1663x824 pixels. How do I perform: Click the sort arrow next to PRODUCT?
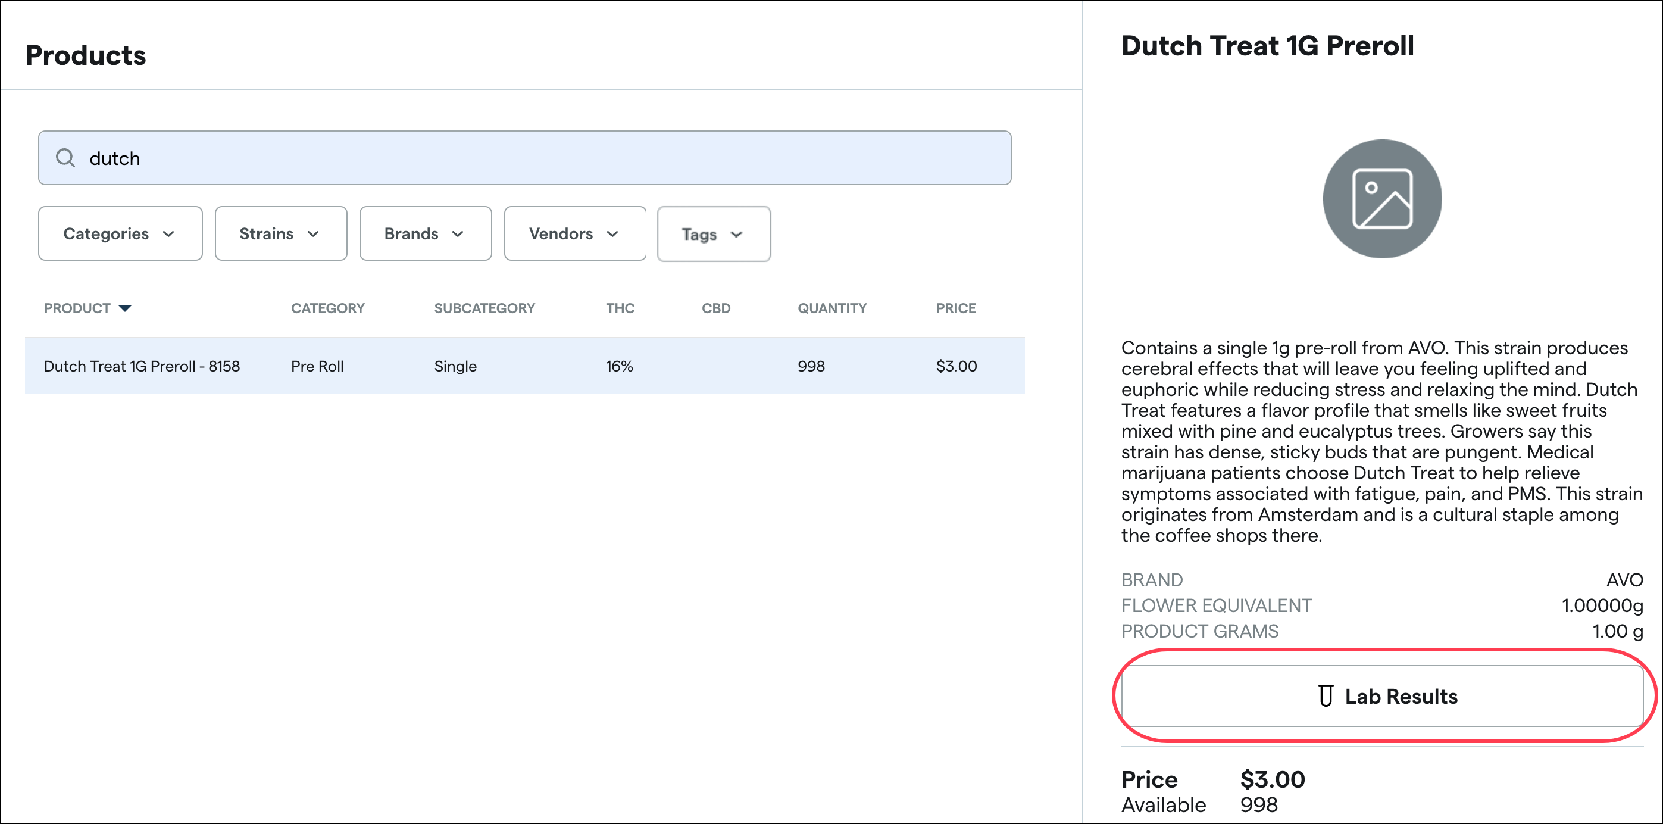click(125, 308)
